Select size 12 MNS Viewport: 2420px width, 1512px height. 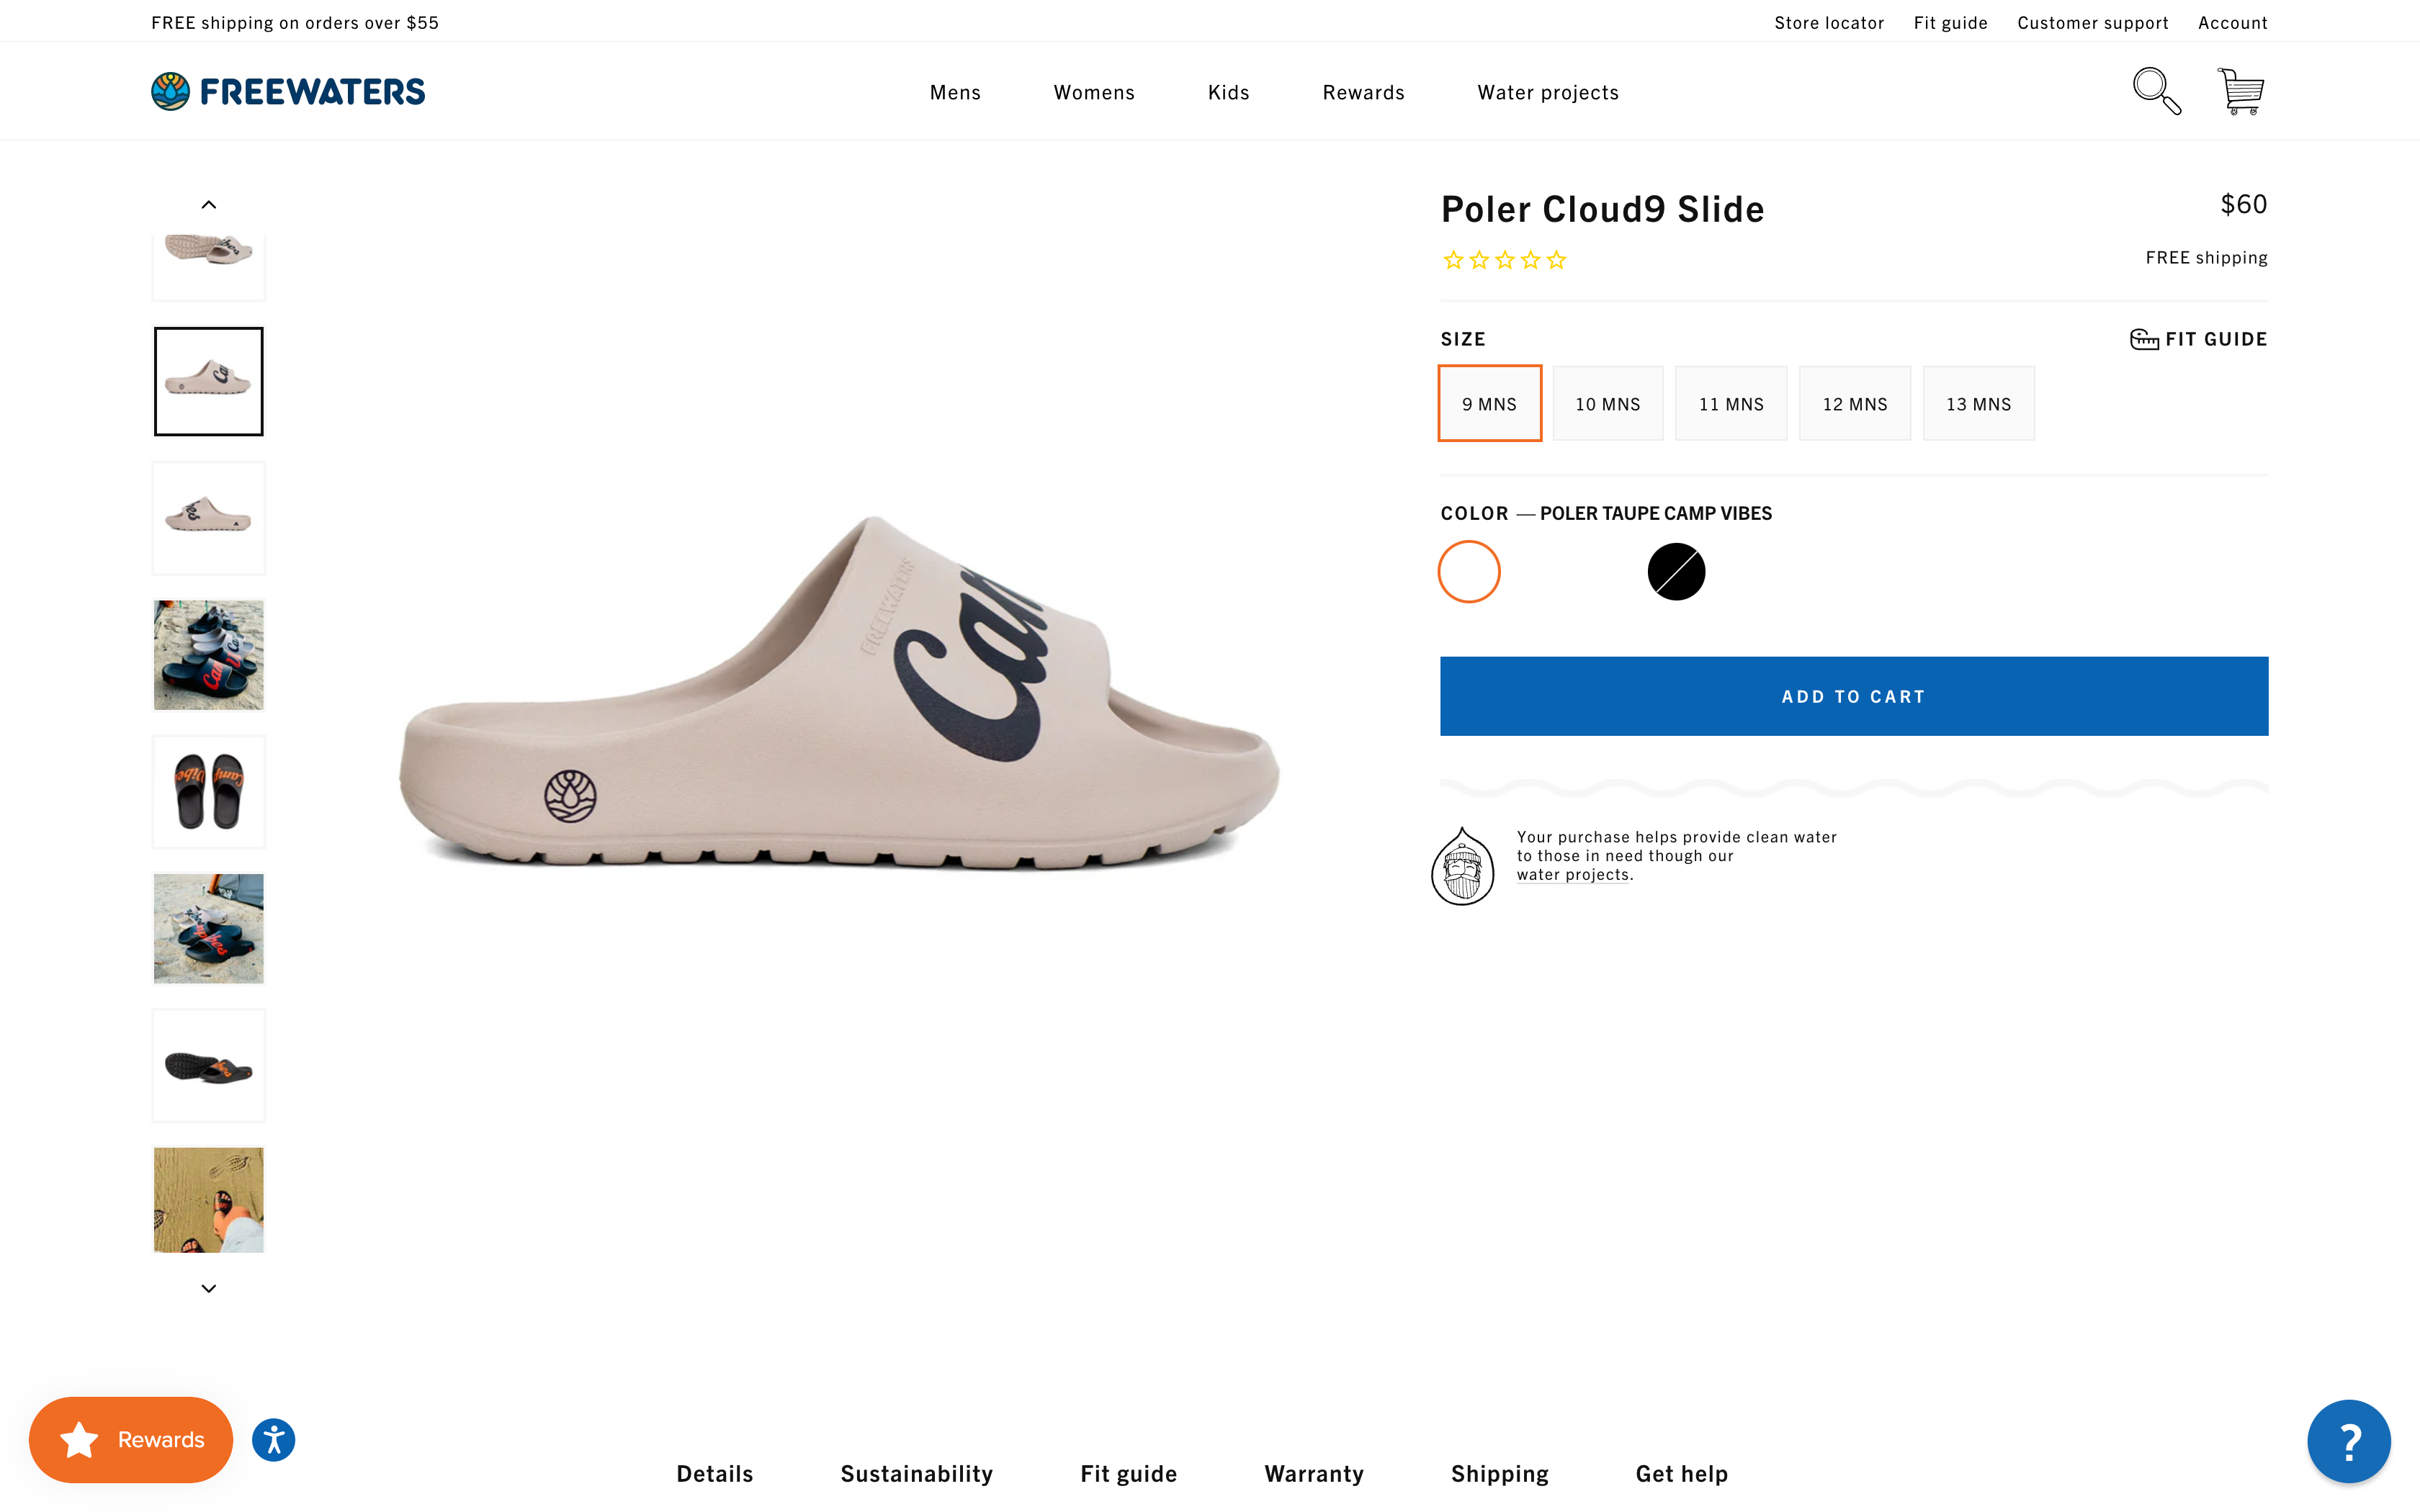click(x=1854, y=404)
